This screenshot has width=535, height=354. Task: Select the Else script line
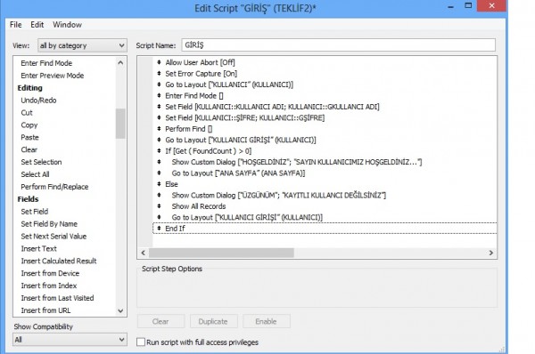[171, 184]
